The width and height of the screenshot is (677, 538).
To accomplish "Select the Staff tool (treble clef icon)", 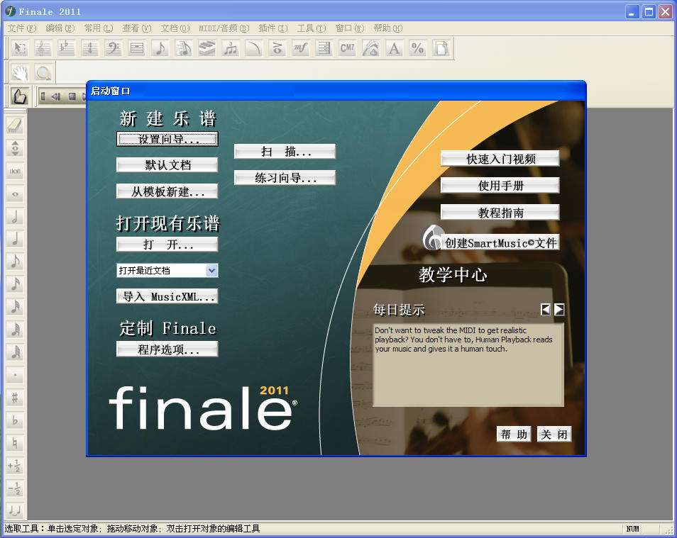I will click(43, 48).
